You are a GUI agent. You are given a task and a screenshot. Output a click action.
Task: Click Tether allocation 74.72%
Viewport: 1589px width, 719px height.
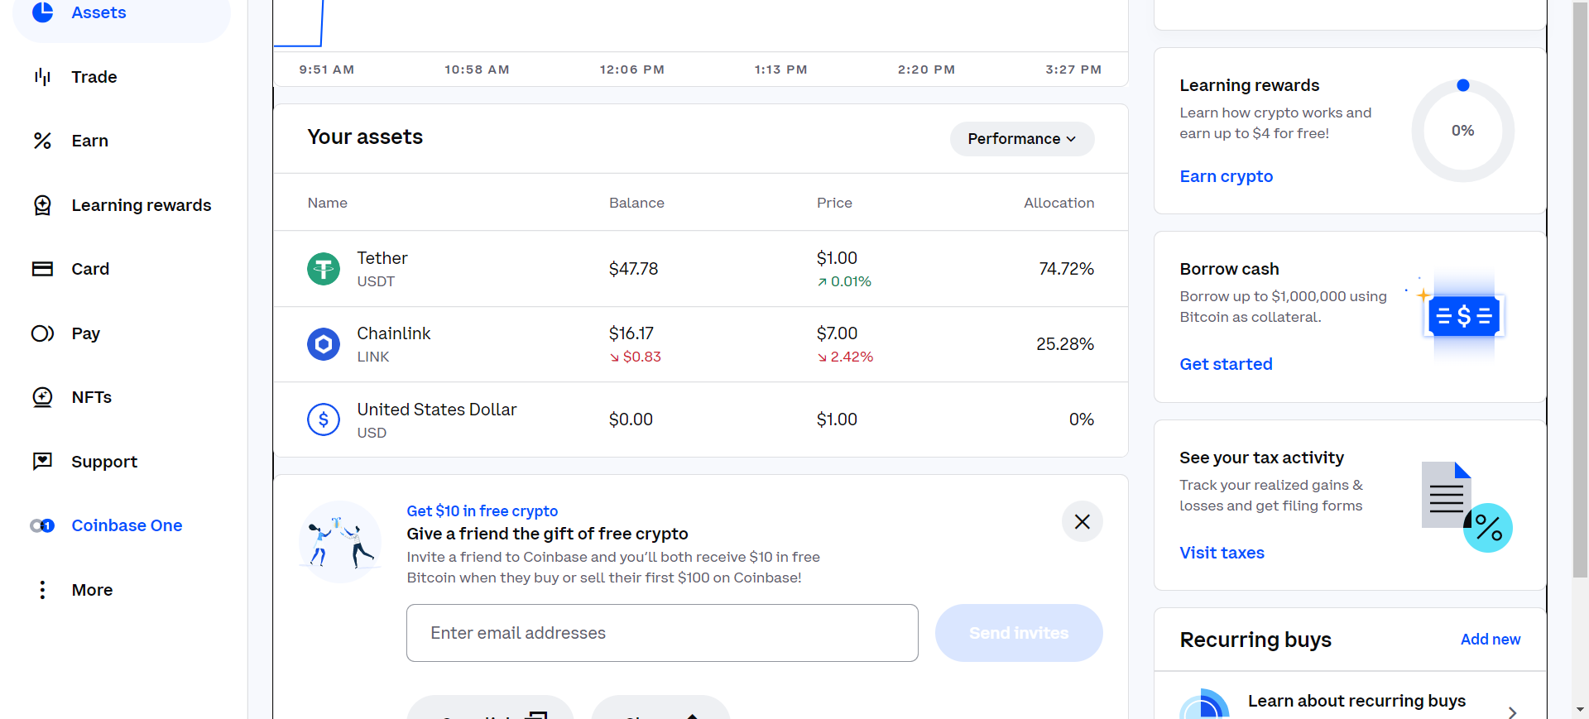(1066, 269)
